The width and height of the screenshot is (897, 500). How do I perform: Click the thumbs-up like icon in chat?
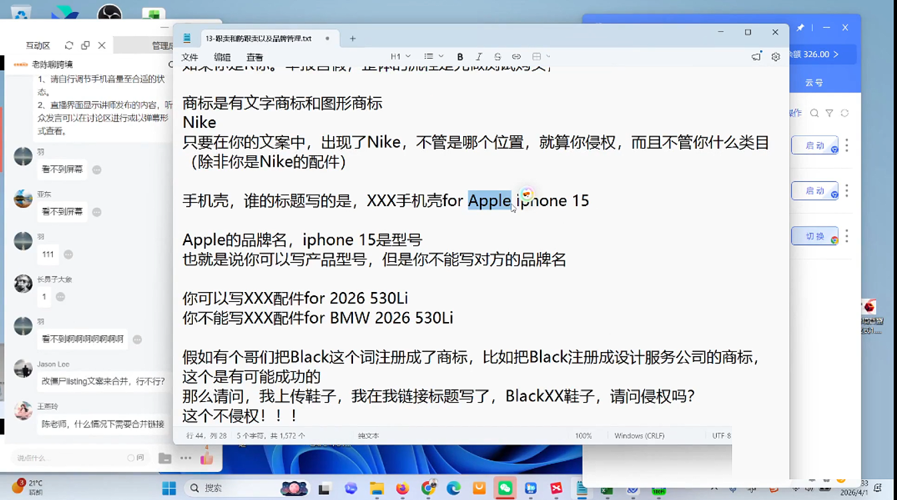[x=207, y=458]
